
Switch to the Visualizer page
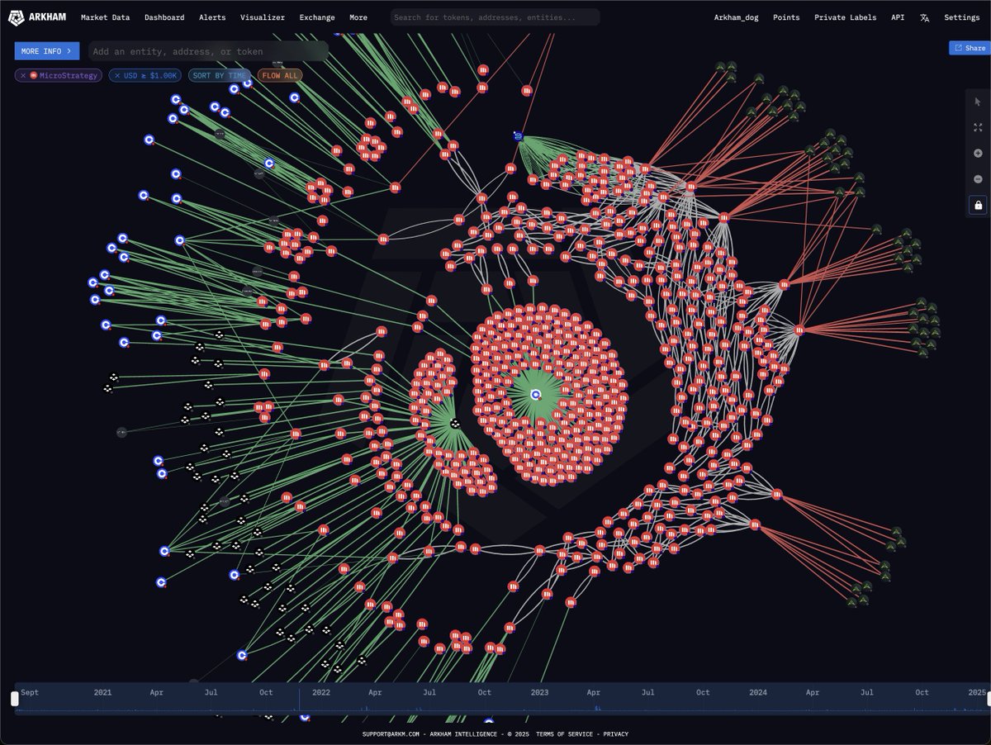(263, 17)
